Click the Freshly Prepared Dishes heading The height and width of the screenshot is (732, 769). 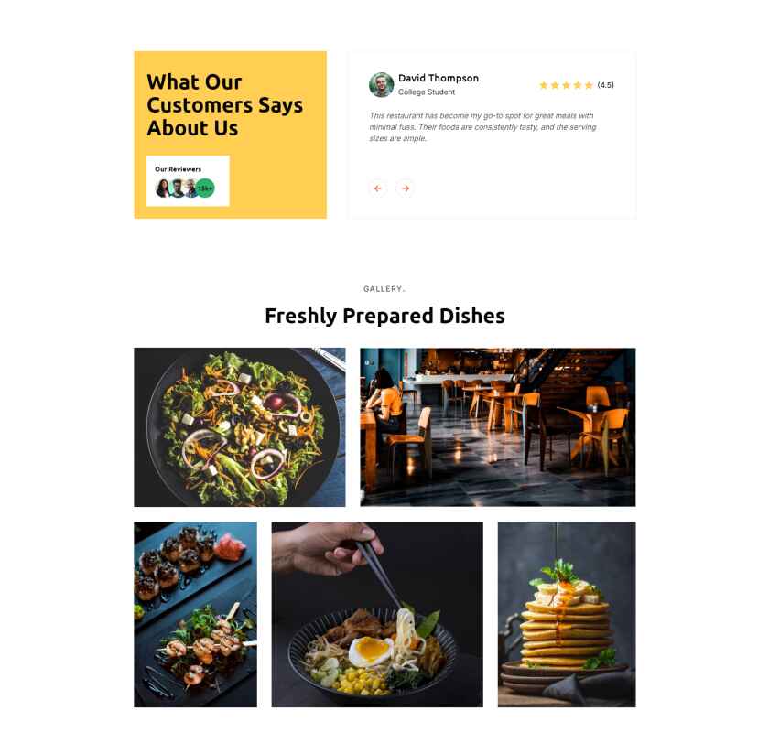[x=384, y=316]
